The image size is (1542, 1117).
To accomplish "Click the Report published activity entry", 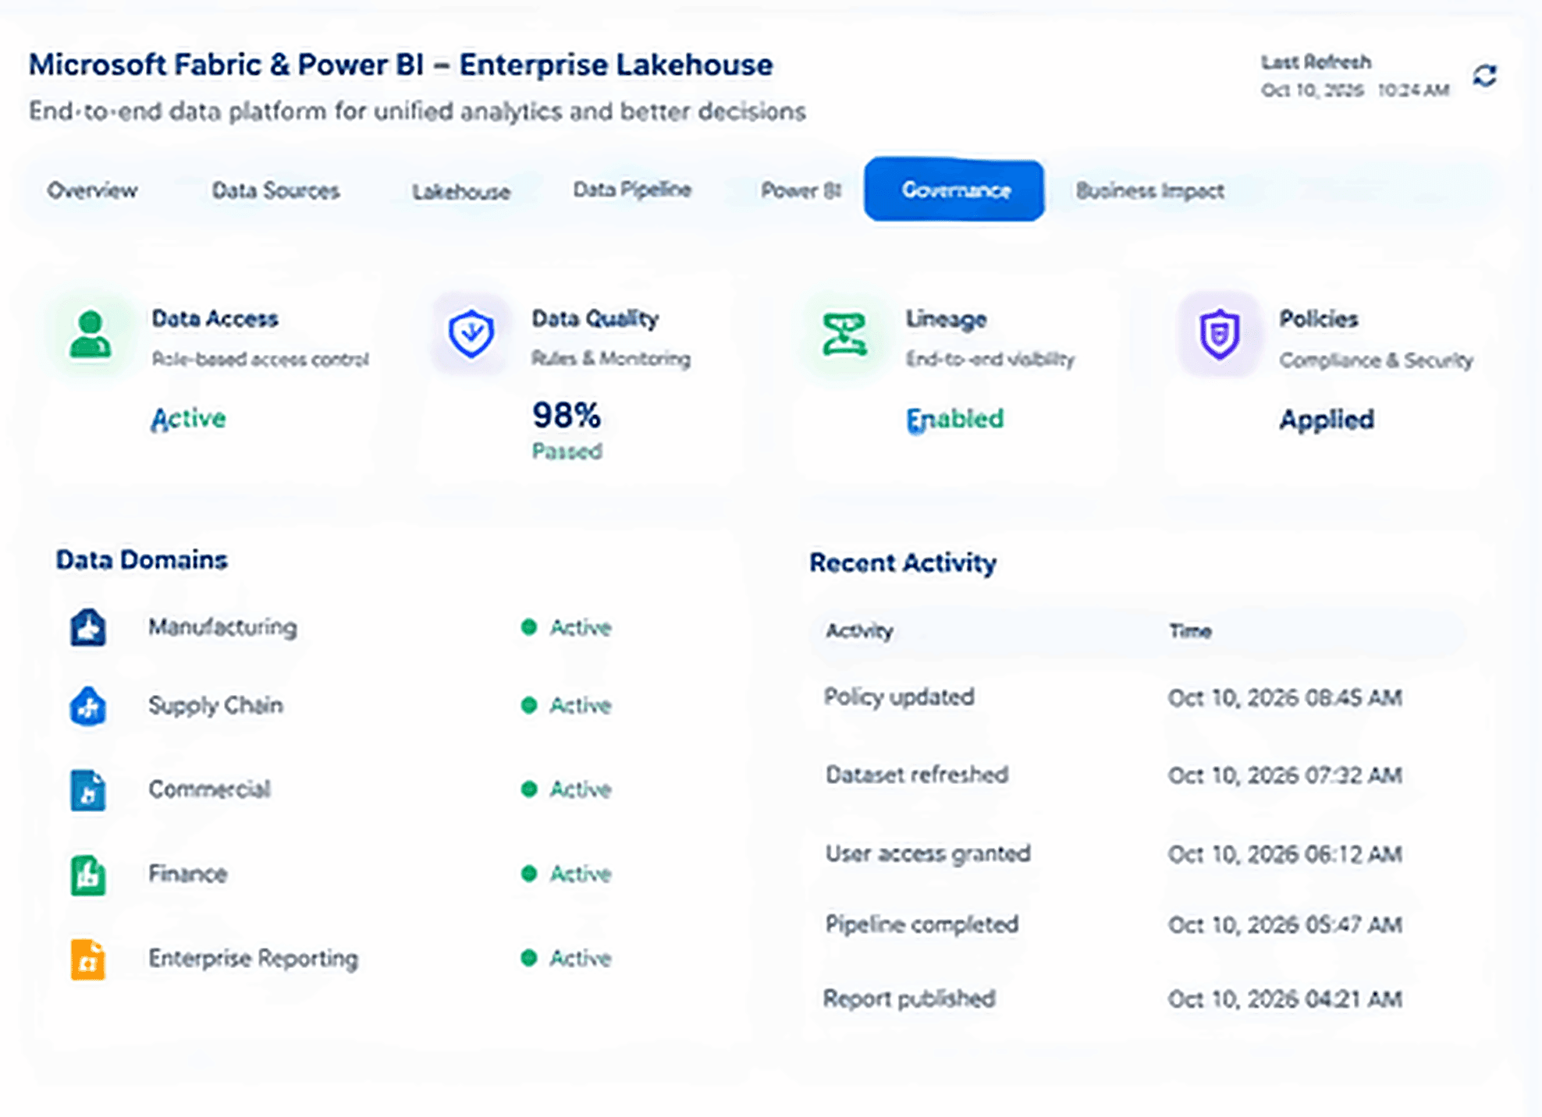I will (909, 998).
